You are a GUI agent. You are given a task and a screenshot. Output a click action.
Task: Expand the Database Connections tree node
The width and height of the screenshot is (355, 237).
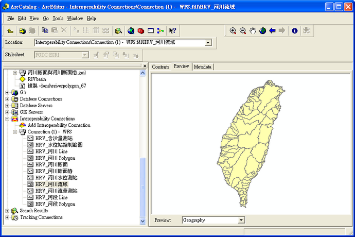(x=7, y=99)
